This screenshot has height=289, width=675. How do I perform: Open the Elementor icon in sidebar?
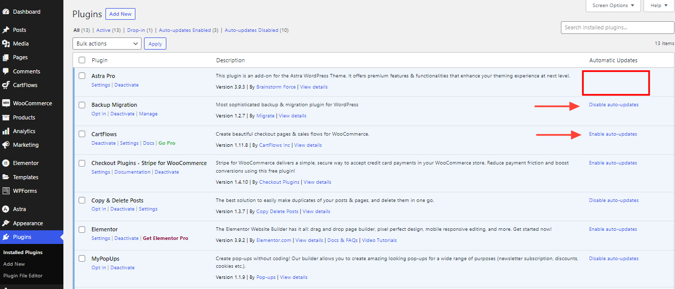tap(6, 163)
